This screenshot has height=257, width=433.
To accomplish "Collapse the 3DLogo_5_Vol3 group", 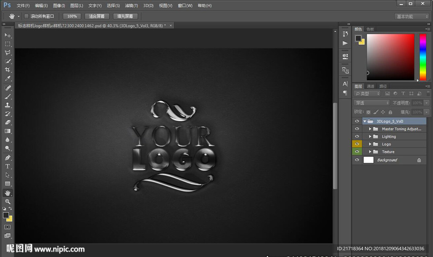I will [365, 121].
